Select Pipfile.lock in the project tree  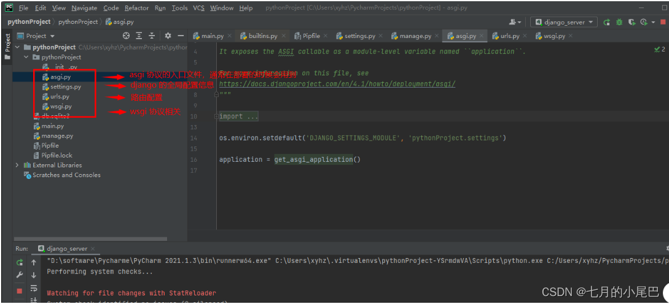click(x=57, y=156)
